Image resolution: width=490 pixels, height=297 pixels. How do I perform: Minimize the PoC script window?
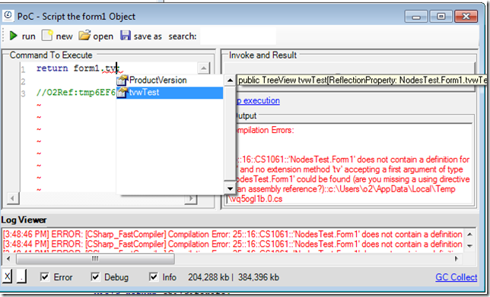[416, 17]
